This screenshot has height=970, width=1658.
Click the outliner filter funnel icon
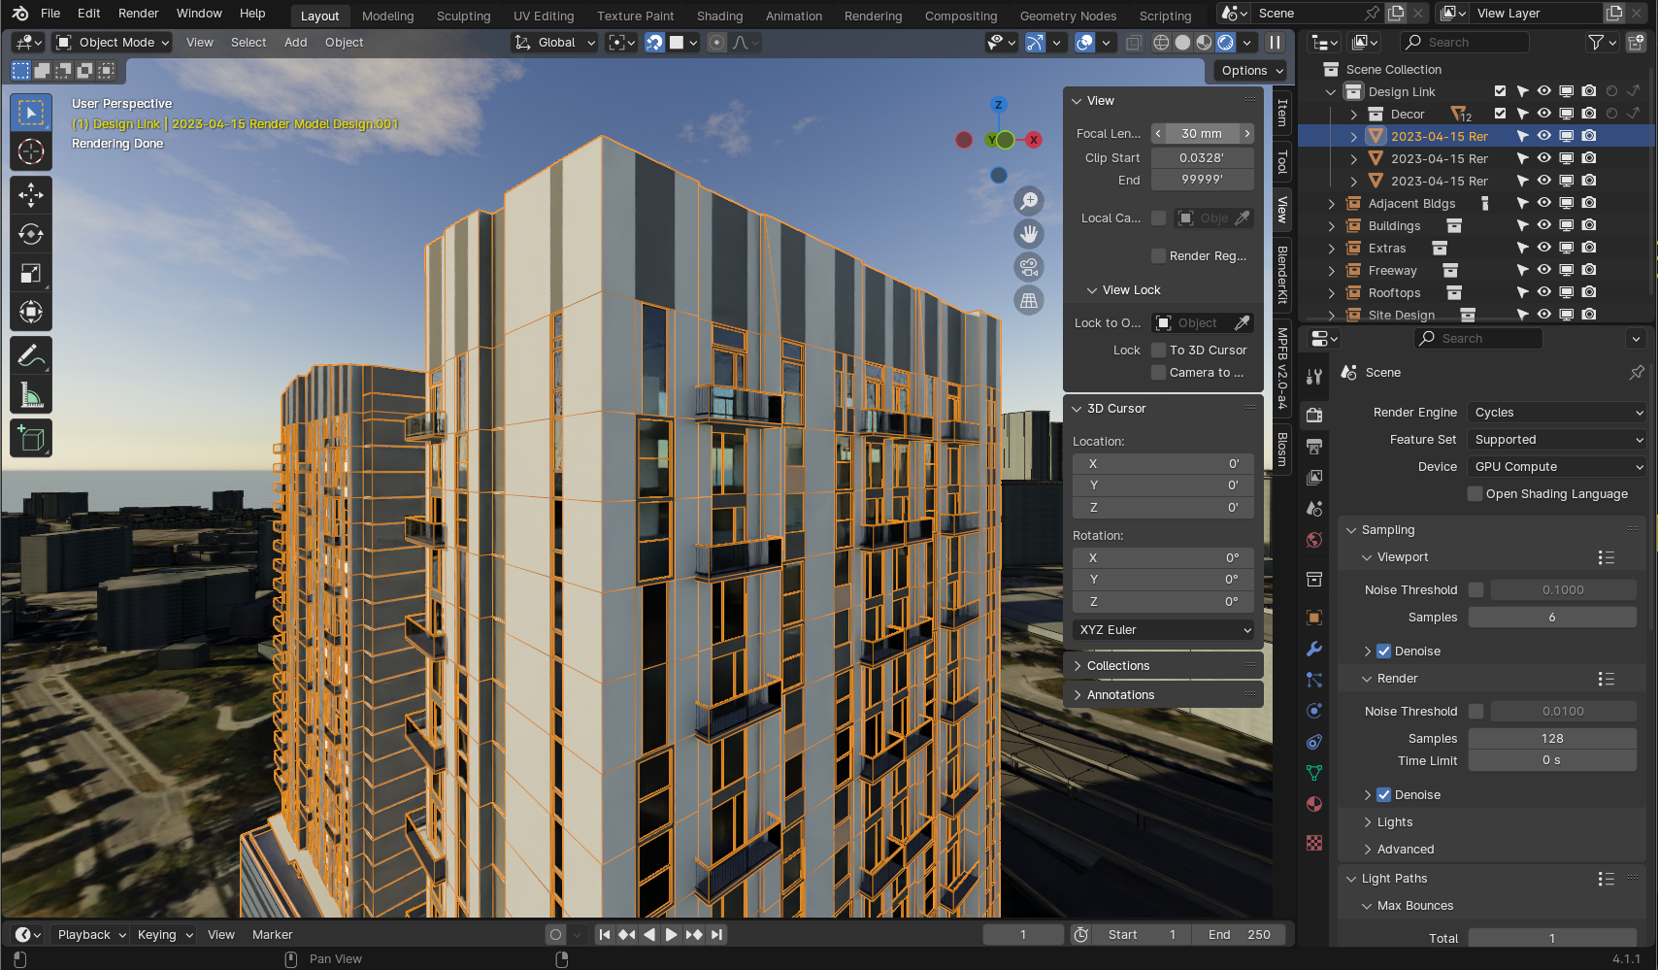pos(1595,43)
